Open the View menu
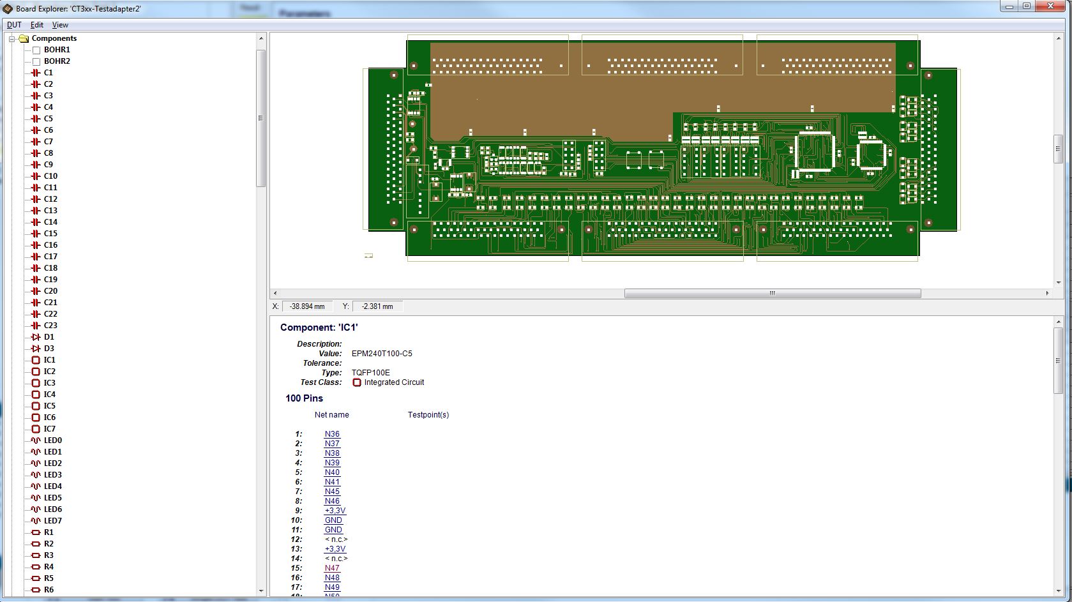The height and width of the screenshot is (602, 1072). pyautogui.click(x=60, y=25)
